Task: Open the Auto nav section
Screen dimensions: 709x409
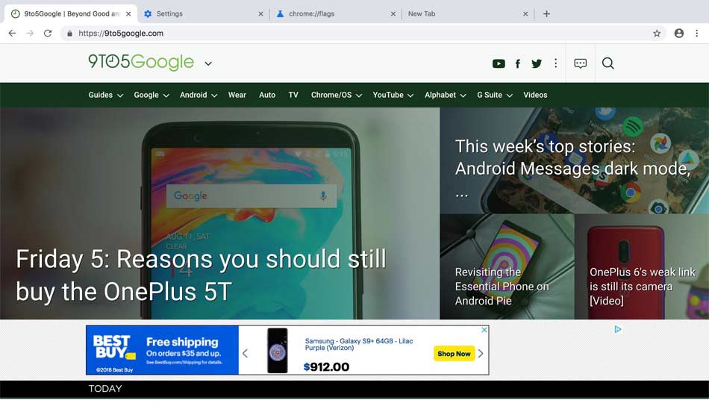Action: pos(267,95)
